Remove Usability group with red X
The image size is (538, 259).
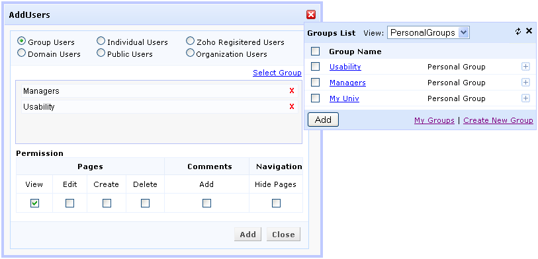(292, 106)
